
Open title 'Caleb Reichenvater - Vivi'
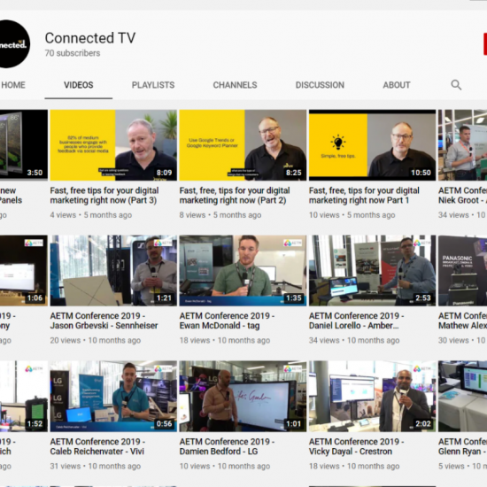coord(97,446)
